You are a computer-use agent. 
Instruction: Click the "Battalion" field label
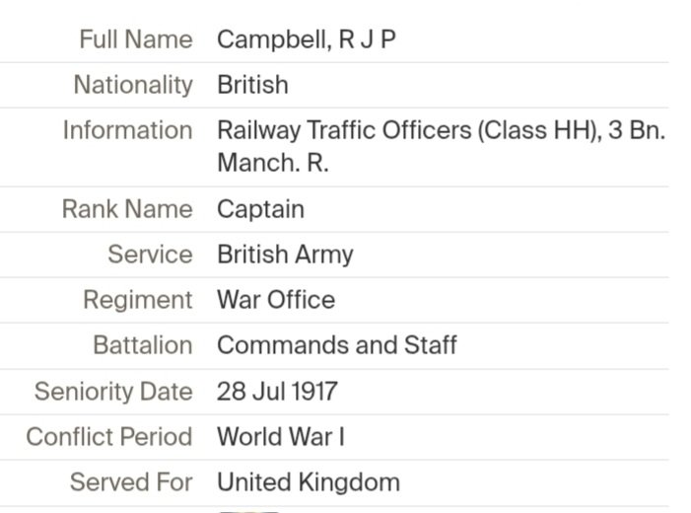point(143,345)
